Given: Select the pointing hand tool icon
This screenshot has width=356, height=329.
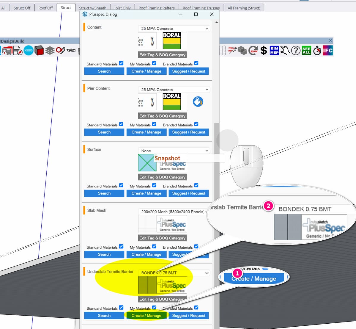Looking at the screenshot, I should pos(285,51).
